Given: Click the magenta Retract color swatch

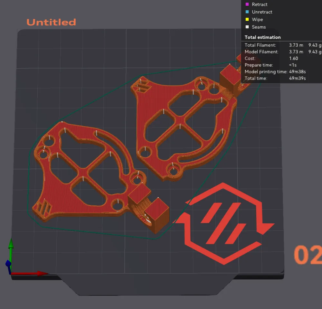Looking at the screenshot, I should pos(247,4).
